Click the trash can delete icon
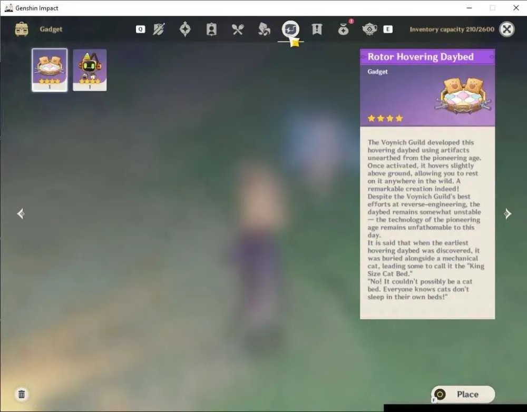 click(22, 394)
